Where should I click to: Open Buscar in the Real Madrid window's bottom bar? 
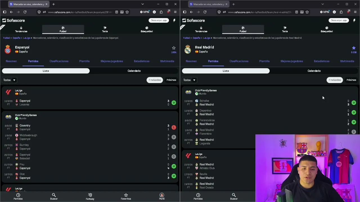(234, 196)
